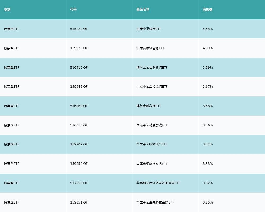Select fund code 159930.OF

click(x=79, y=48)
